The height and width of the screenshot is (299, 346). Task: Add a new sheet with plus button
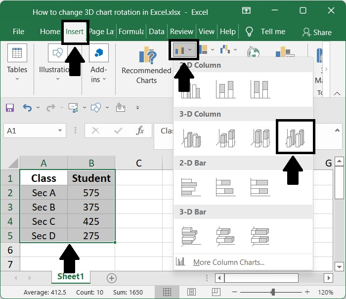(x=111, y=278)
